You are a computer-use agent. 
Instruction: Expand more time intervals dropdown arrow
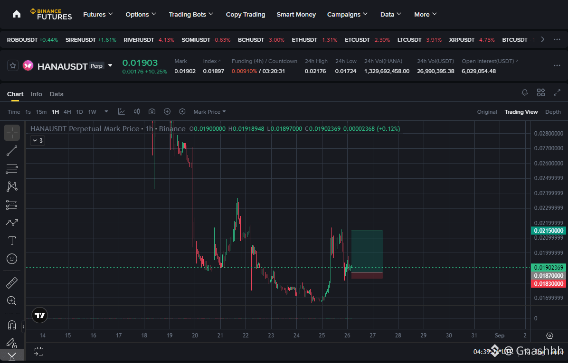(106, 112)
